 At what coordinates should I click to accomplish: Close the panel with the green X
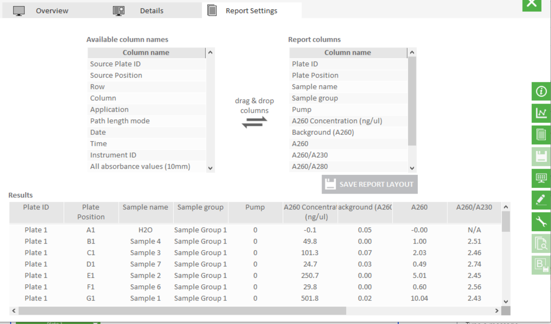(531, 4)
